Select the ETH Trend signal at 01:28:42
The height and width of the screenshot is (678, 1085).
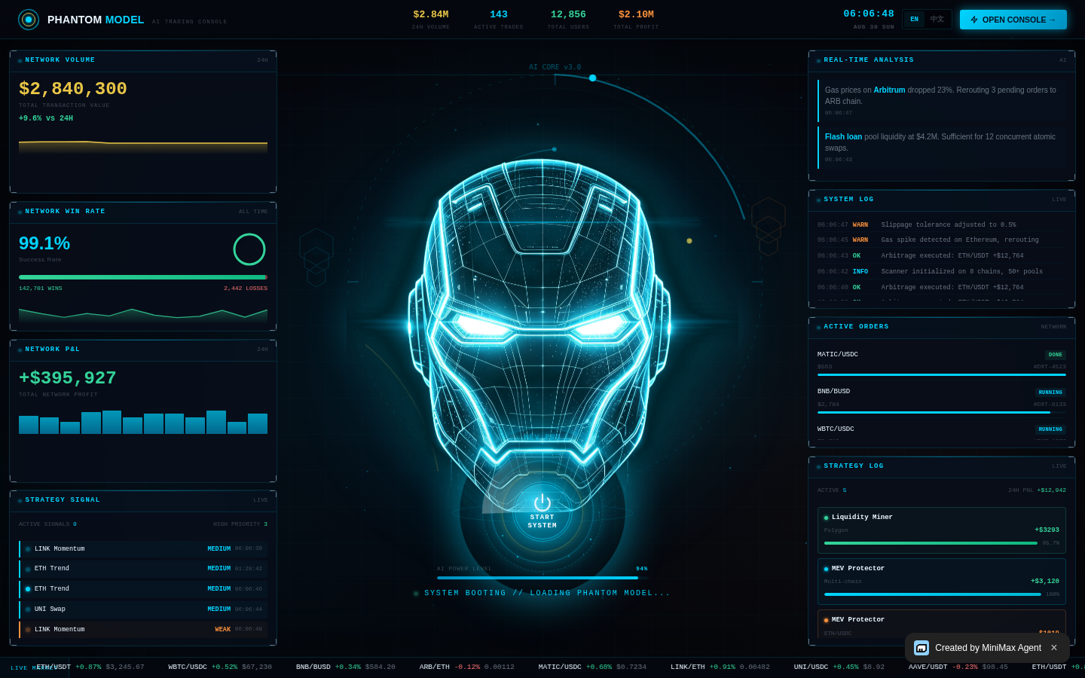143,569
